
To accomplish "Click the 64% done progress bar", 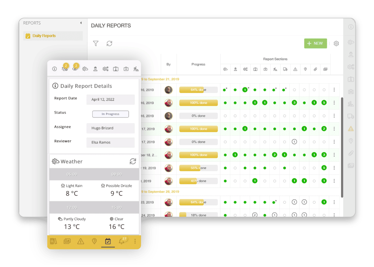I will [x=198, y=90].
